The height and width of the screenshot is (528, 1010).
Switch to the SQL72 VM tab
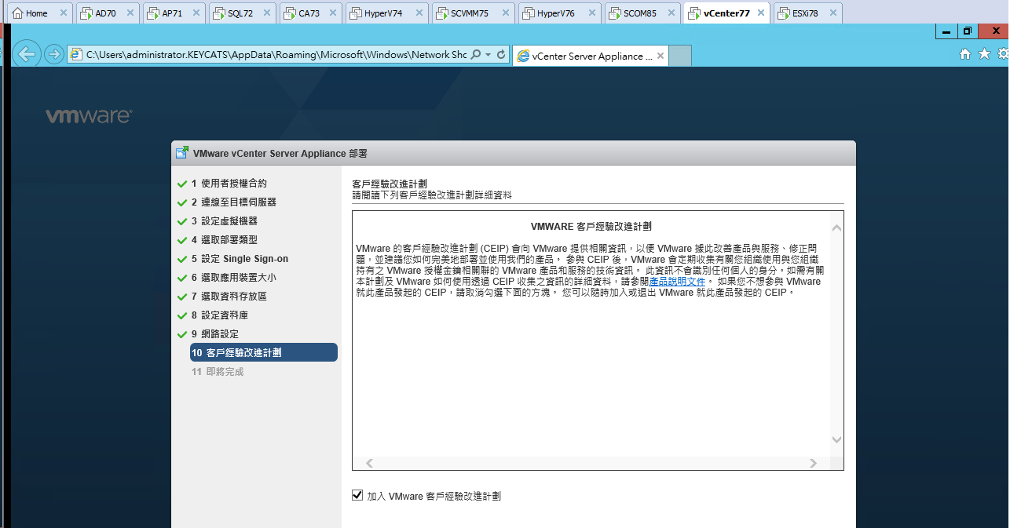[240, 13]
